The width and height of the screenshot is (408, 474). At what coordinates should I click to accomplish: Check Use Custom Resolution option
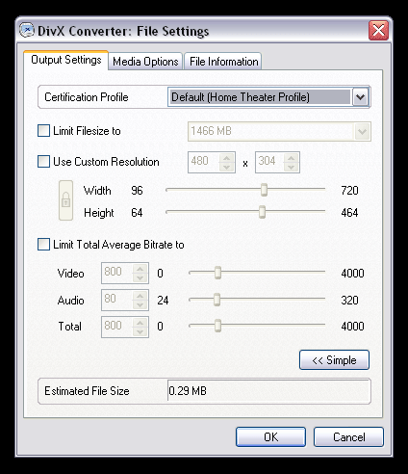pos(43,161)
